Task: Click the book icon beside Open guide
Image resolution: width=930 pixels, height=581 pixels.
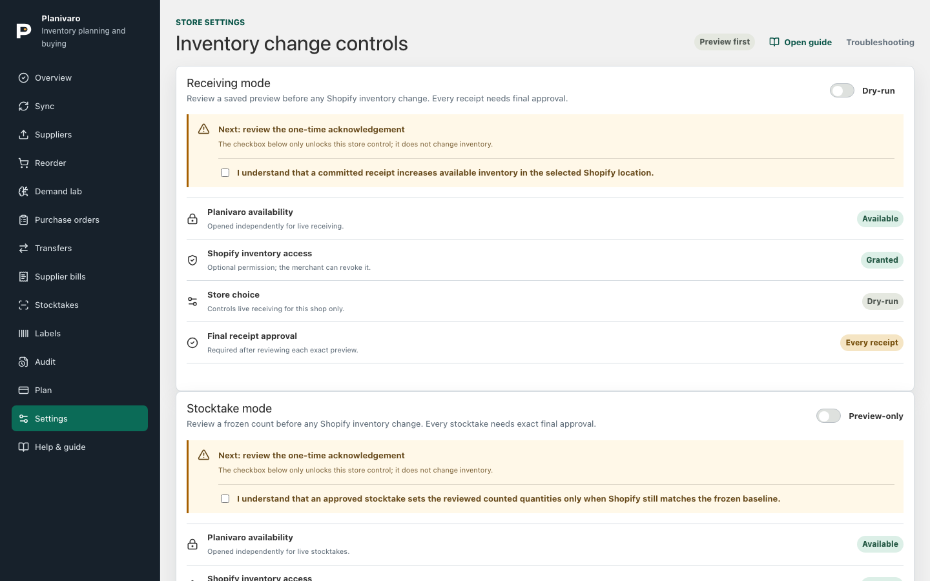Action: click(774, 43)
